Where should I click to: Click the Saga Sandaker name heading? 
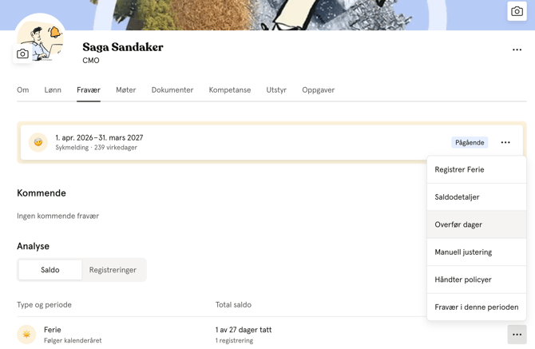[123, 47]
